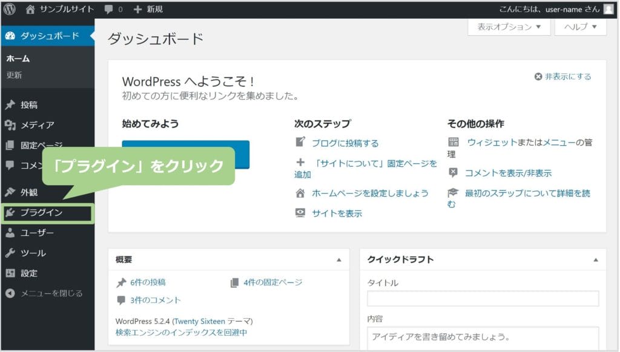Screen dimensions: 620x352
Task: Collapse sidebar with メニューを閉じる
Action: click(x=51, y=293)
